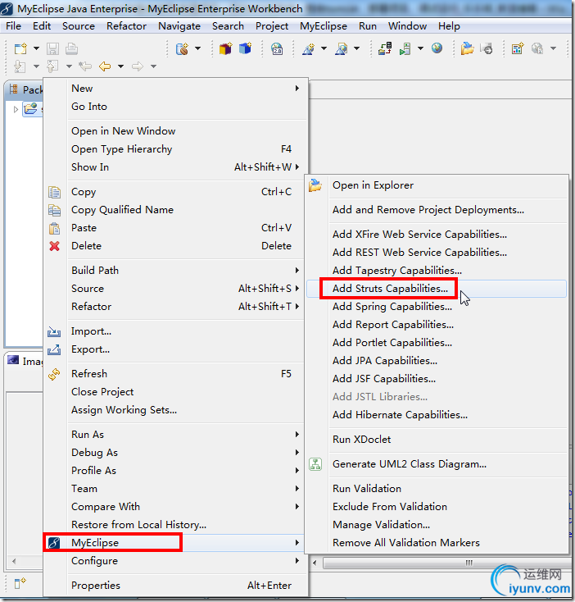Click the fast view icon at bottom left

(20, 583)
